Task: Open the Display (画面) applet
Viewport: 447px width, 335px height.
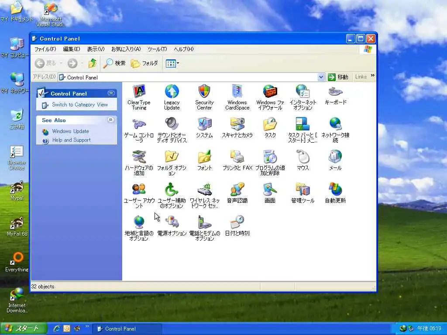Action: [270, 193]
